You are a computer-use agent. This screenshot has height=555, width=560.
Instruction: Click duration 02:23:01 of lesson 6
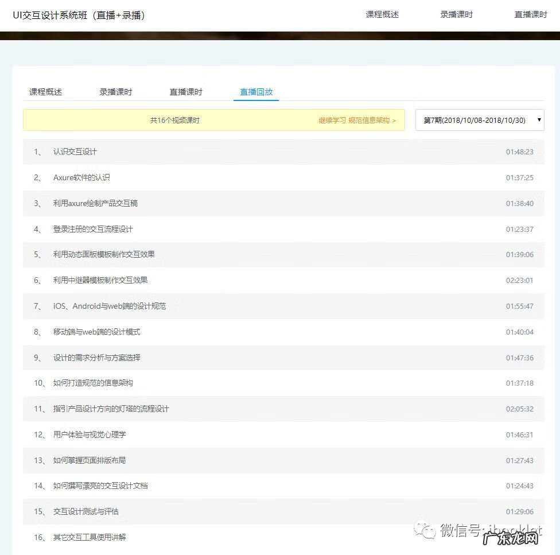(520, 280)
